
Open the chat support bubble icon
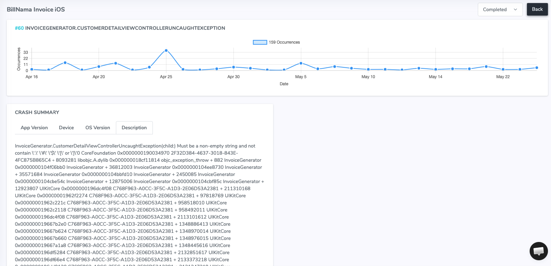pos(538,251)
